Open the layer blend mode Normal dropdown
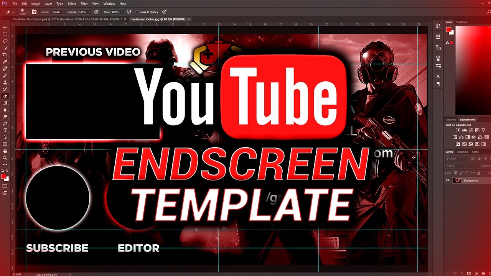This screenshot has height=276, width=491. coord(461,166)
